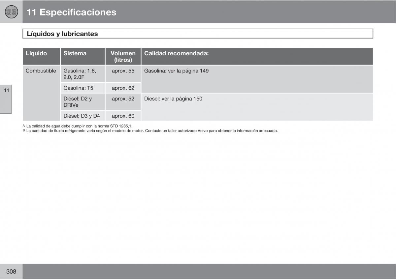Open the 'Gasolina: ver la página 149' reference
This screenshot has width=396, height=279.
click(176, 71)
